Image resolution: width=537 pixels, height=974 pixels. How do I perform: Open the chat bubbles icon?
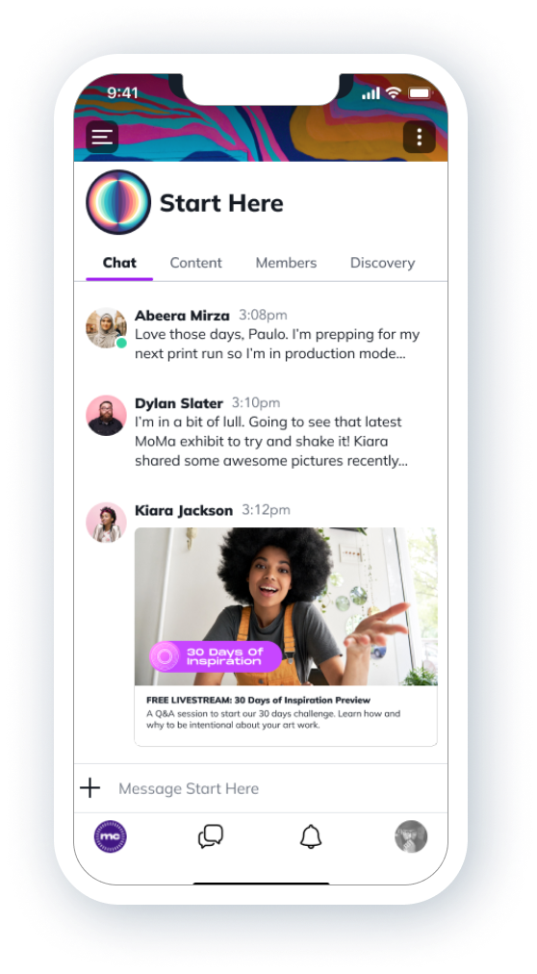211,836
